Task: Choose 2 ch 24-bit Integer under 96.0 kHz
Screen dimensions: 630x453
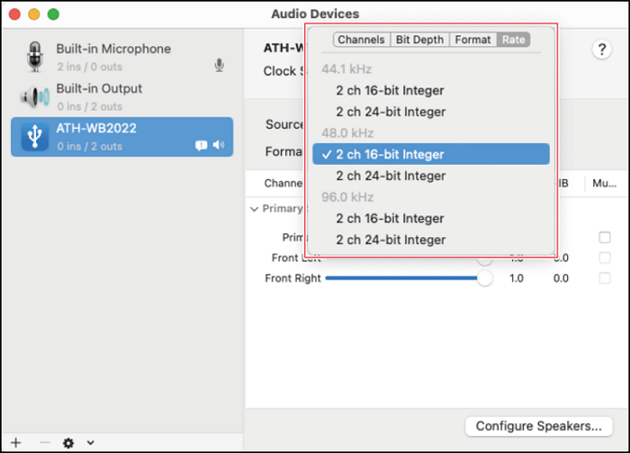Action: pyautogui.click(x=391, y=240)
